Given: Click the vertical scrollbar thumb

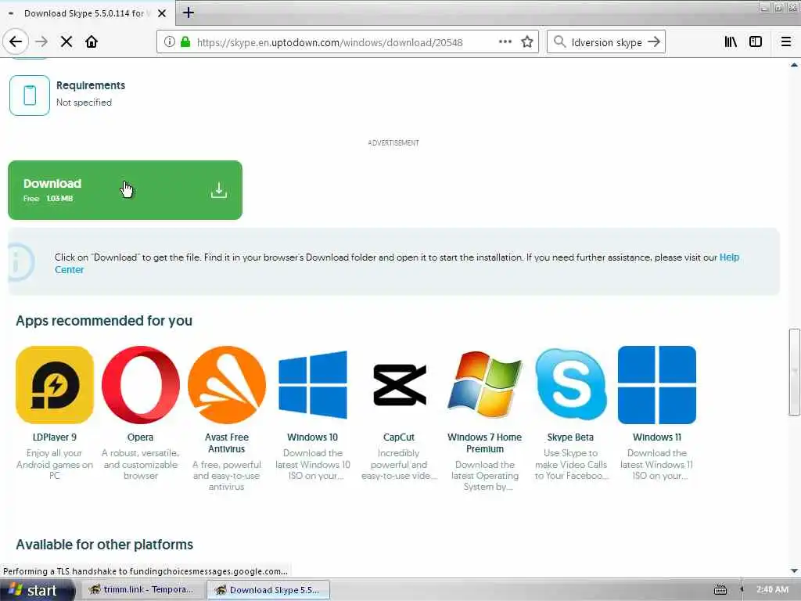Looking at the screenshot, I should tap(795, 372).
